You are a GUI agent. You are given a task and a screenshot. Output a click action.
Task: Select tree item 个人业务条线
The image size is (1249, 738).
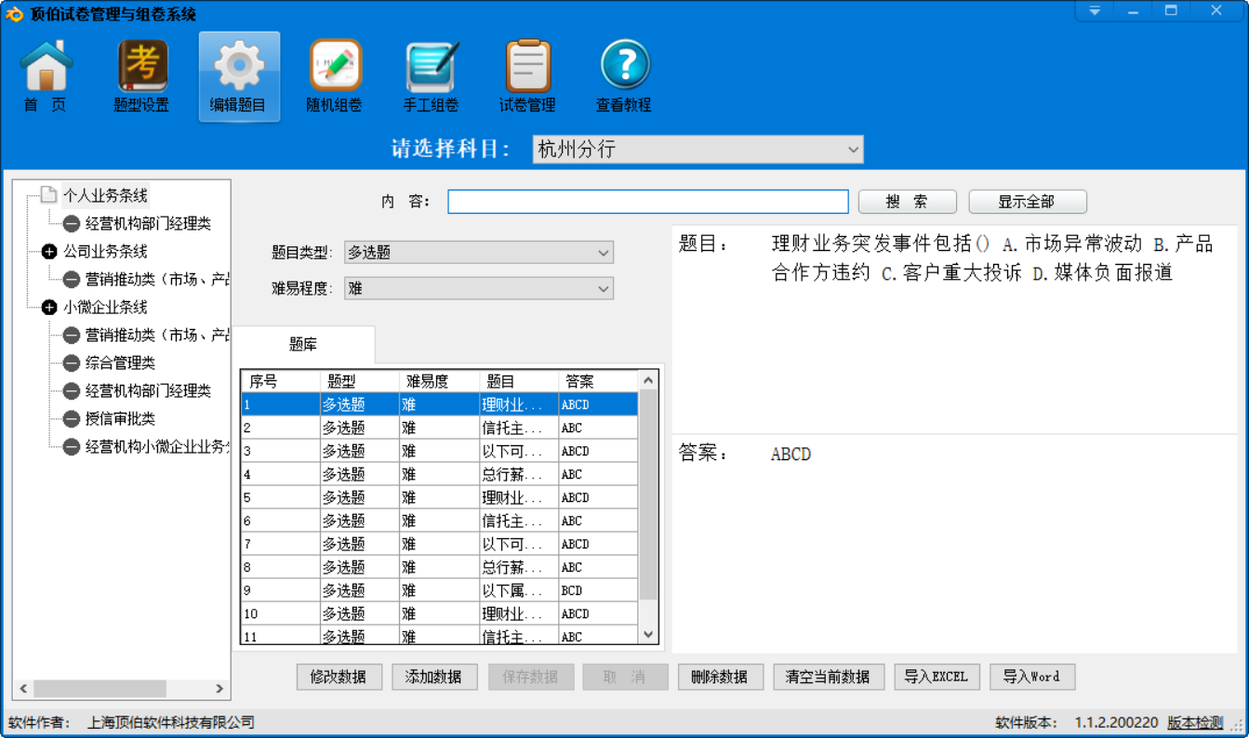click(105, 195)
